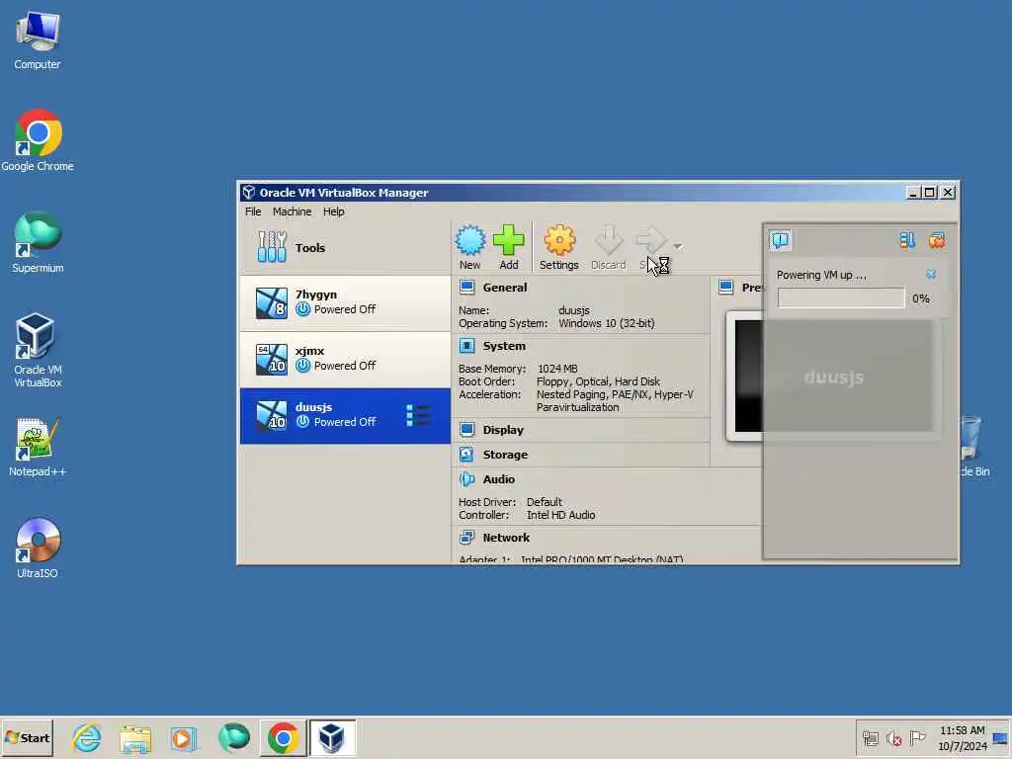Click the notification center info icon
Viewport: 1012px width, 759px height.
point(781,240)
